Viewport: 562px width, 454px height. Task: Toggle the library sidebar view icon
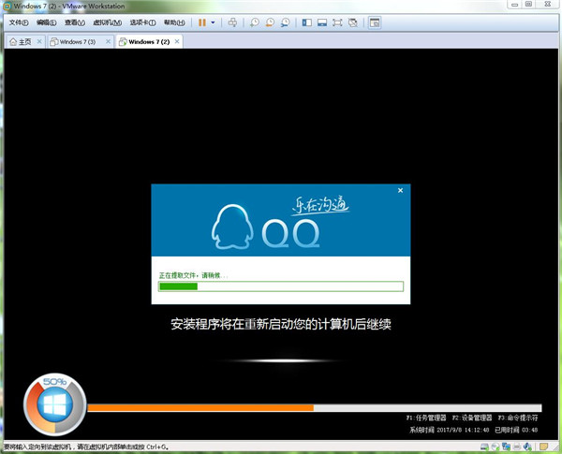click(x=307, y=22)
